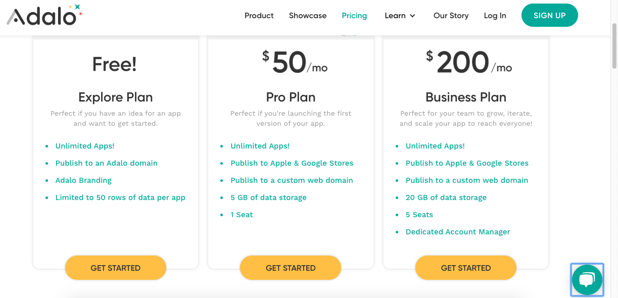Click the SIGN UP button
The width and height of the screenshot is (618, 298).
549,15
